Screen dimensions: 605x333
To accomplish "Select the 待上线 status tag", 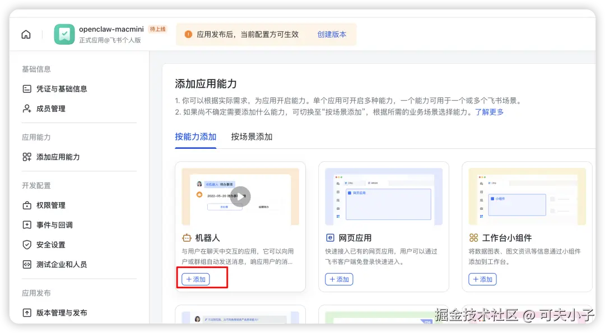I will tap(158, 29).
